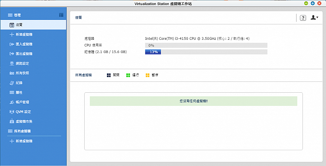The height and width of the screenshot is (166, 326).
Task: Collapse the 管理 section header
Action: click(14, 15)
